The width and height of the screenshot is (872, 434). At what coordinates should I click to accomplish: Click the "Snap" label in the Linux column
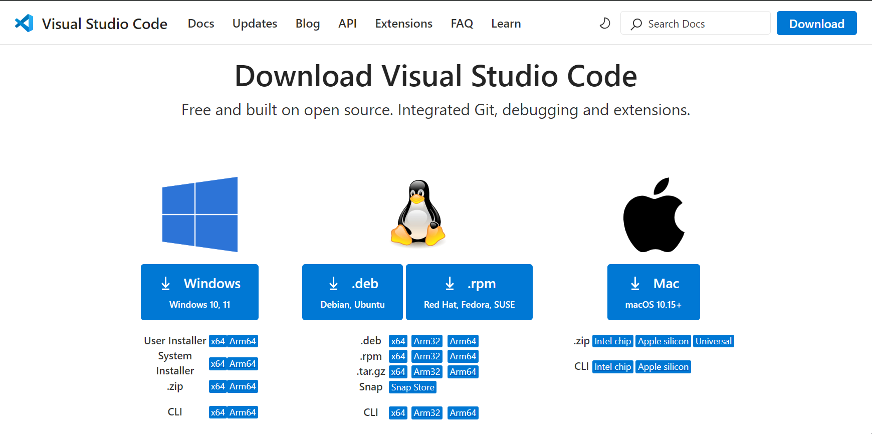(x=371, y=387)
